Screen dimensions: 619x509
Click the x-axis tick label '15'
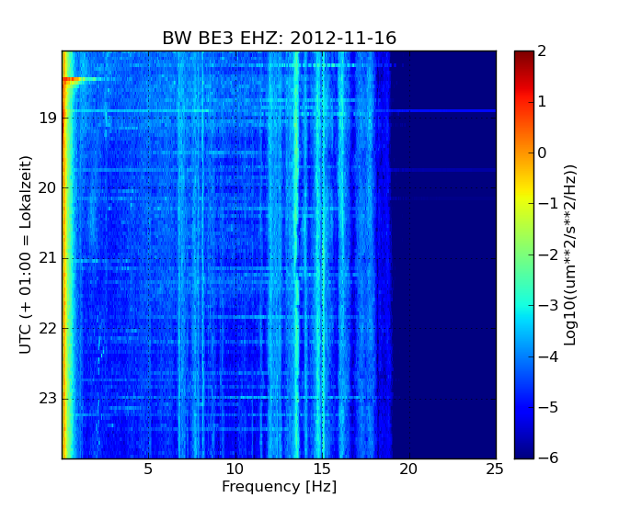pyautogui.click(x=322, y=469)
